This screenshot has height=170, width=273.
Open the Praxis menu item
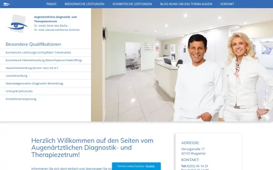click(51, 4)
